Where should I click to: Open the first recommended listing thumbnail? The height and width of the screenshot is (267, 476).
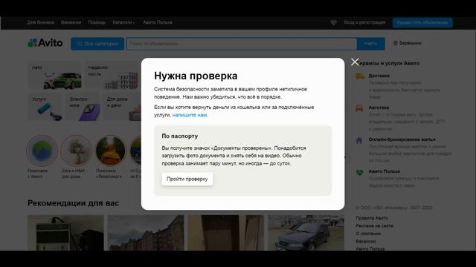(65, 233)
